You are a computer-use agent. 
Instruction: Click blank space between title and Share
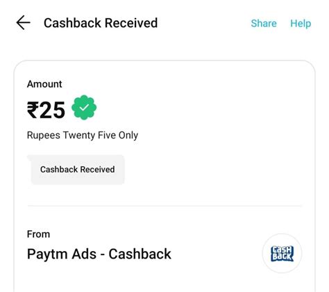pyautogui.click(x=203, y=23)
